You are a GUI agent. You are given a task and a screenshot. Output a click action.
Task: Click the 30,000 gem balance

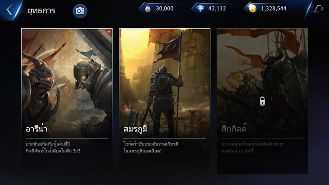pos(165,9)
